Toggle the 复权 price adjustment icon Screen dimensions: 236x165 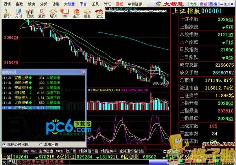coord(42,13)
